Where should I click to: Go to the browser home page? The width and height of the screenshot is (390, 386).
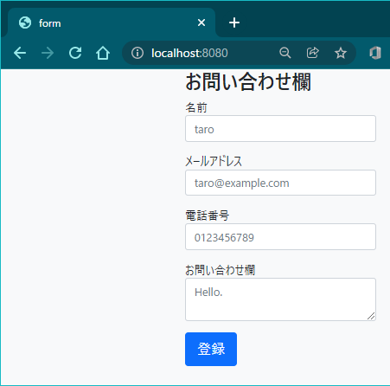[103, 53]
